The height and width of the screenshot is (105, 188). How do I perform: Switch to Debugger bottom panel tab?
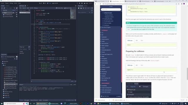(27, 100)
